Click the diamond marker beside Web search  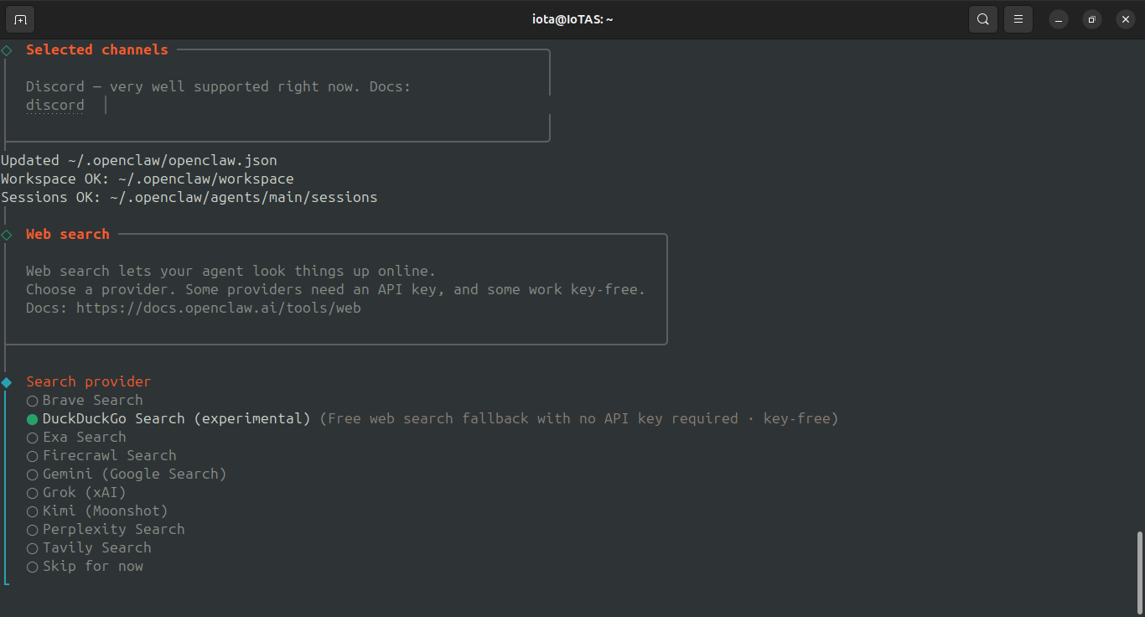click(x=7, y=235)
